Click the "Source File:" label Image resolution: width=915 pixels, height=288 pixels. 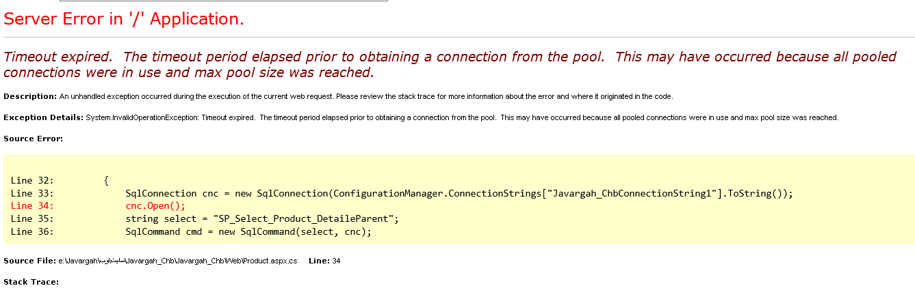[29, 261]
